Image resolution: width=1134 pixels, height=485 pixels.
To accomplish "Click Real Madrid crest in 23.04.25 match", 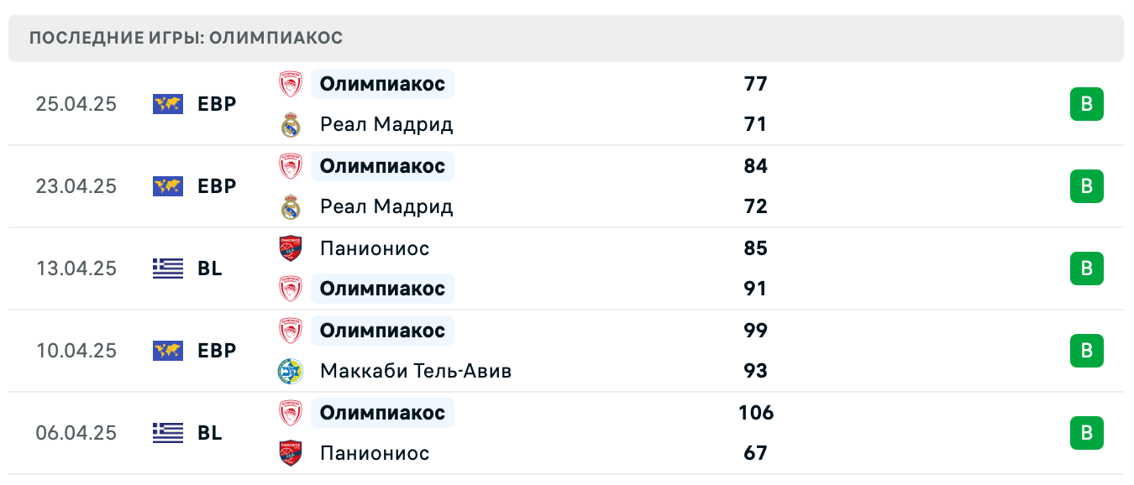I will click(x=291, y=206).
